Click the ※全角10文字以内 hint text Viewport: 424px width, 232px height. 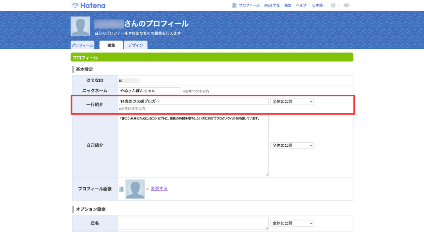(x=196, y=91)
